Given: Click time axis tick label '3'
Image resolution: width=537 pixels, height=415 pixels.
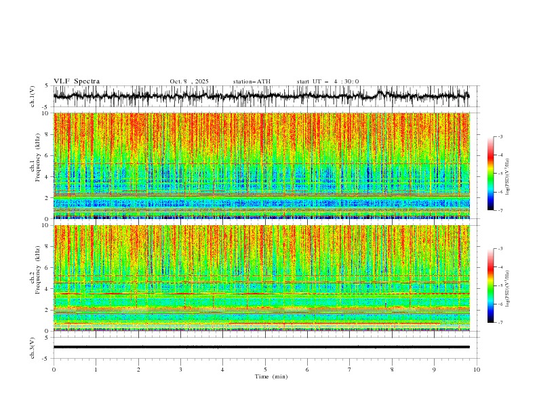Looking at the screenshot, I should coord(180,370).
